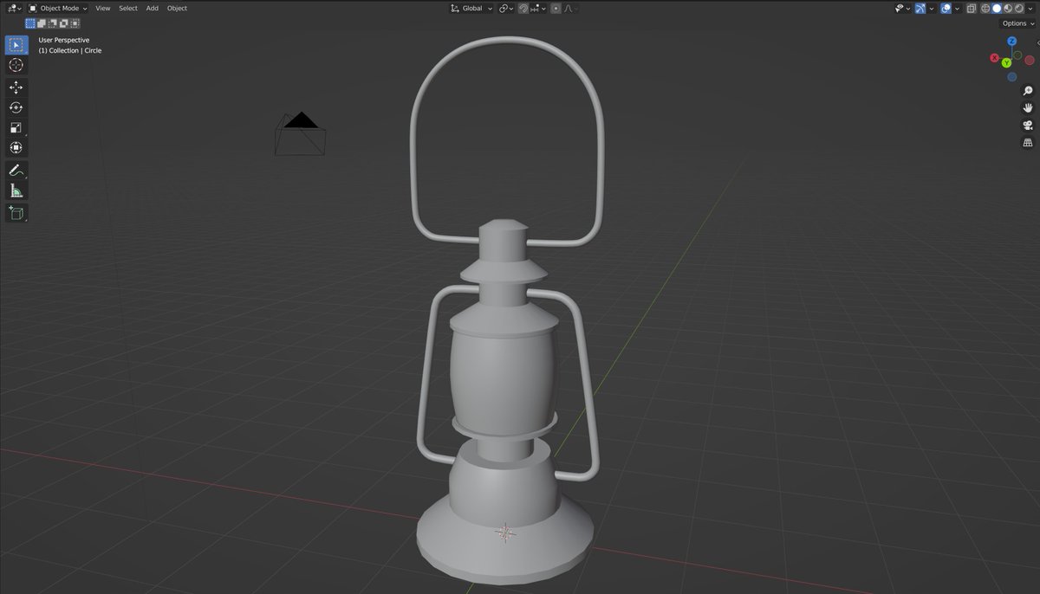Toggle X-Ray mode in the viewport header
Image resolution: width=1040 pixels, height=594 pixels.
click(x=972, y=8)
